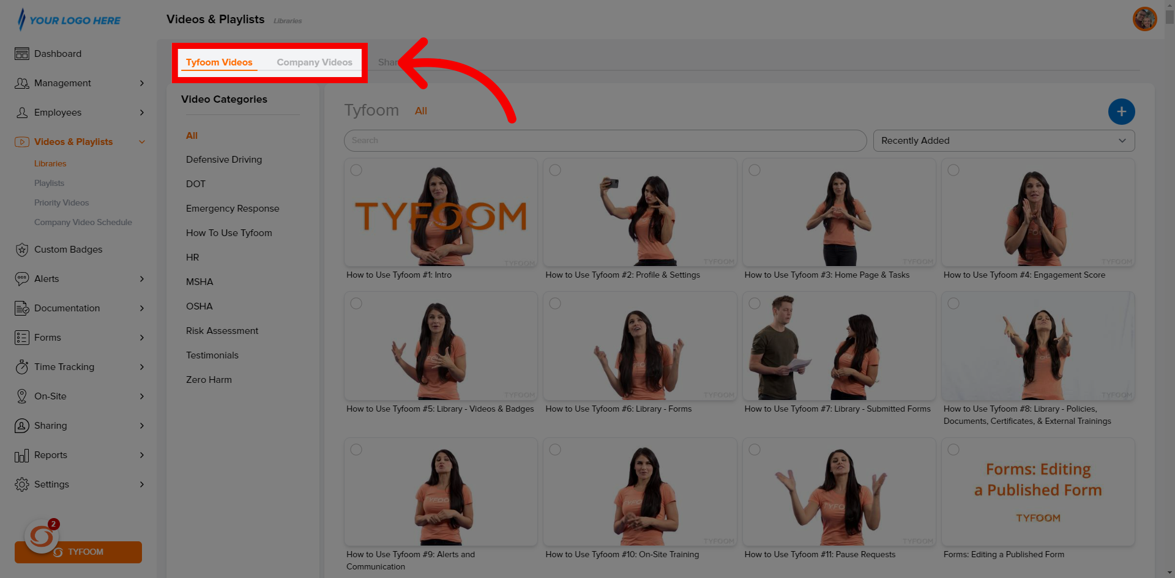Screen dimensions: 1175x578
Task: Select video #4: Engagement Score
Action: point(953,170)
